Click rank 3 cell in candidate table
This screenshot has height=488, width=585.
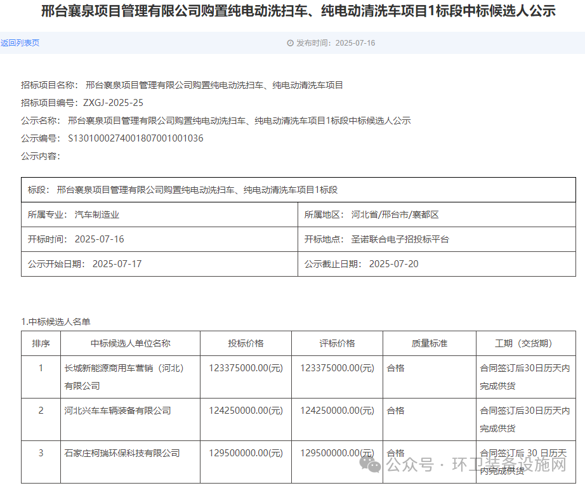pyautogui.click(x=41, y=462)
